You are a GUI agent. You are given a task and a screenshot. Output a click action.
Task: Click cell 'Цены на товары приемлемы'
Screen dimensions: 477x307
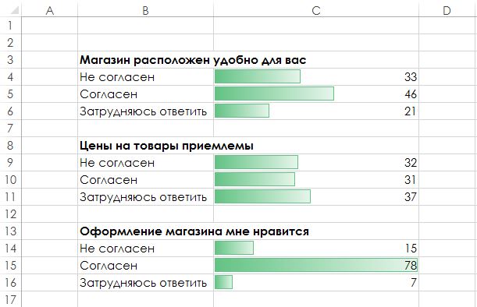tap(166, 146)
